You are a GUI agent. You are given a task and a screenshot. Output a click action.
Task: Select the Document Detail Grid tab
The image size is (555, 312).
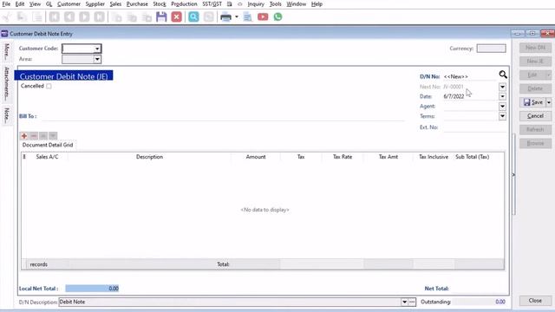[48, 145]
